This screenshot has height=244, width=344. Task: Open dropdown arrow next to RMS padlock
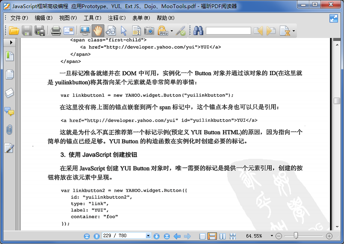coord(172,31)
